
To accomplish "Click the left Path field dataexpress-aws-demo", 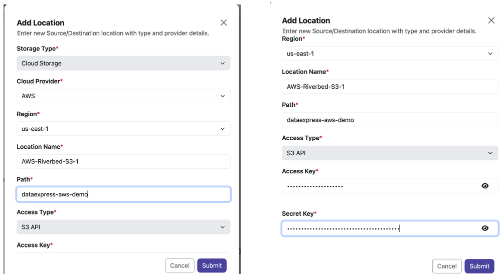I will [123, 194].
